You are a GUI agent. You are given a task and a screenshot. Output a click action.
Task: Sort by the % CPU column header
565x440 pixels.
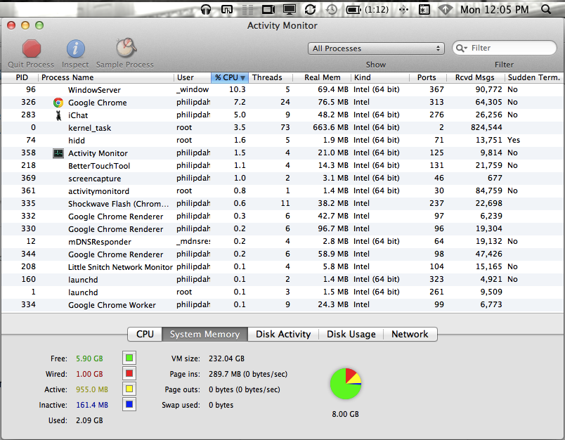[230, 77]
